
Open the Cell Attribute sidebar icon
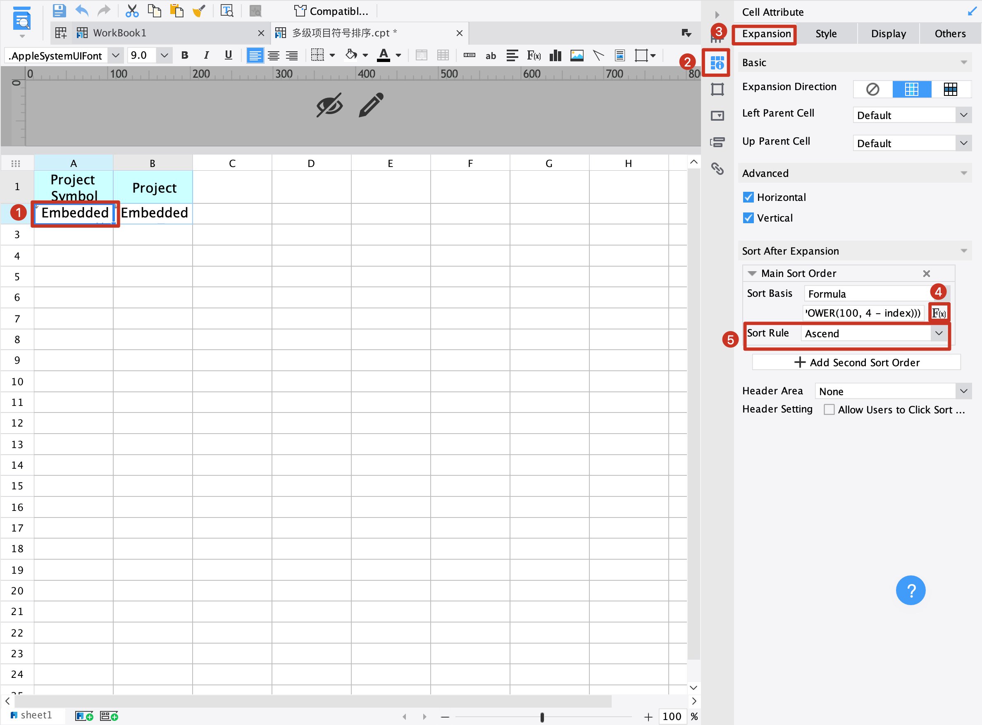coord(718,63)
